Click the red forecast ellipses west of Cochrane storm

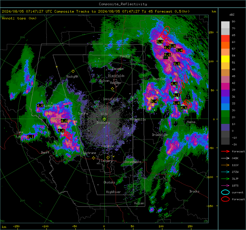click(x=68, y=135)
